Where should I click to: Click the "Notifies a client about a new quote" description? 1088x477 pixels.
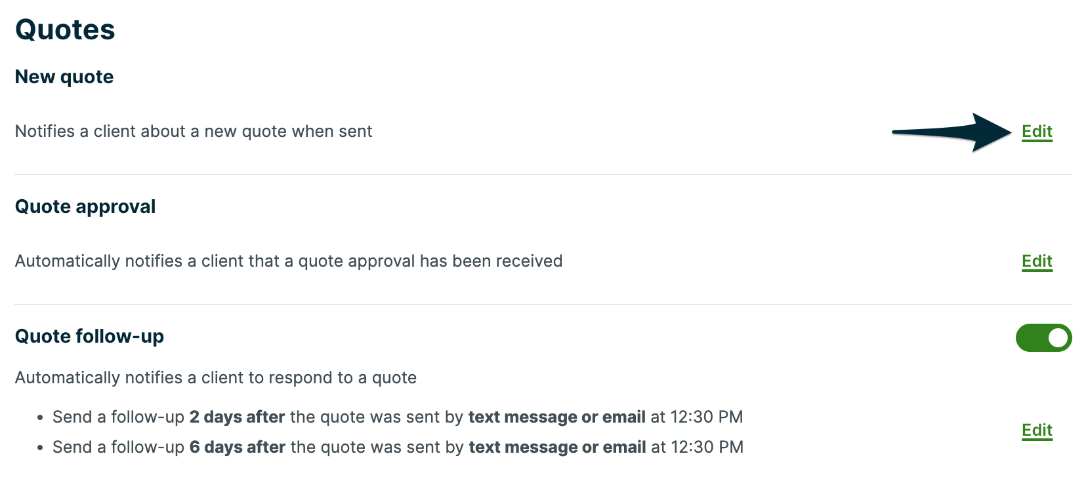coord(194,132)
